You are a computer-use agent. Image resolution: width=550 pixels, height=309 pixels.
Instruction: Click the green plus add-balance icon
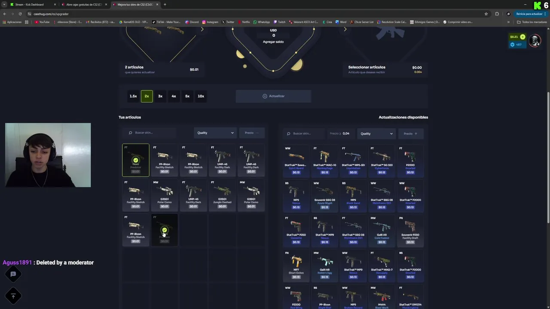pyautogui.click(x=522, y=37)
